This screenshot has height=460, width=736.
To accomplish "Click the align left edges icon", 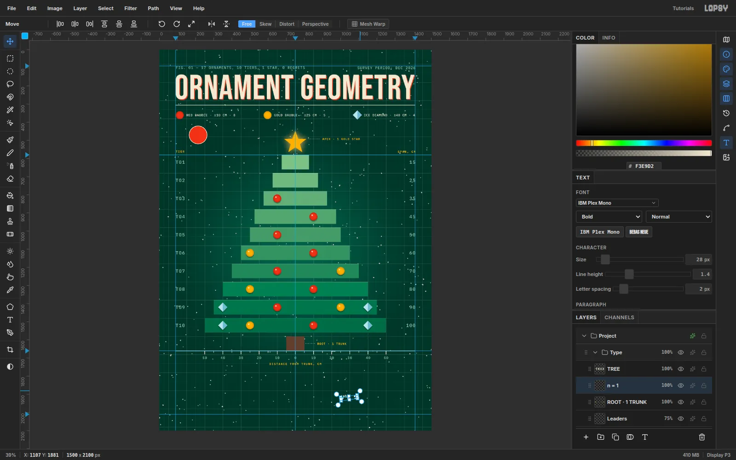I will [60, 24].
